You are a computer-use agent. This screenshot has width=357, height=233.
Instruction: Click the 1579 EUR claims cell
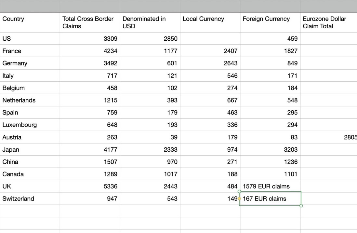point(270,186)
